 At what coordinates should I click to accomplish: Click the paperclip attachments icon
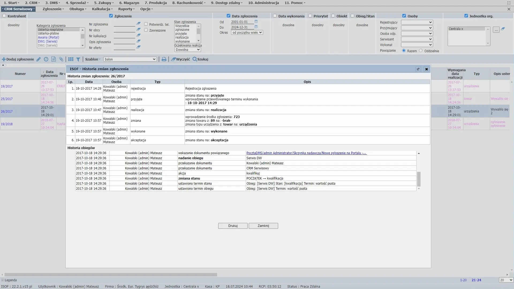point(61,59)
